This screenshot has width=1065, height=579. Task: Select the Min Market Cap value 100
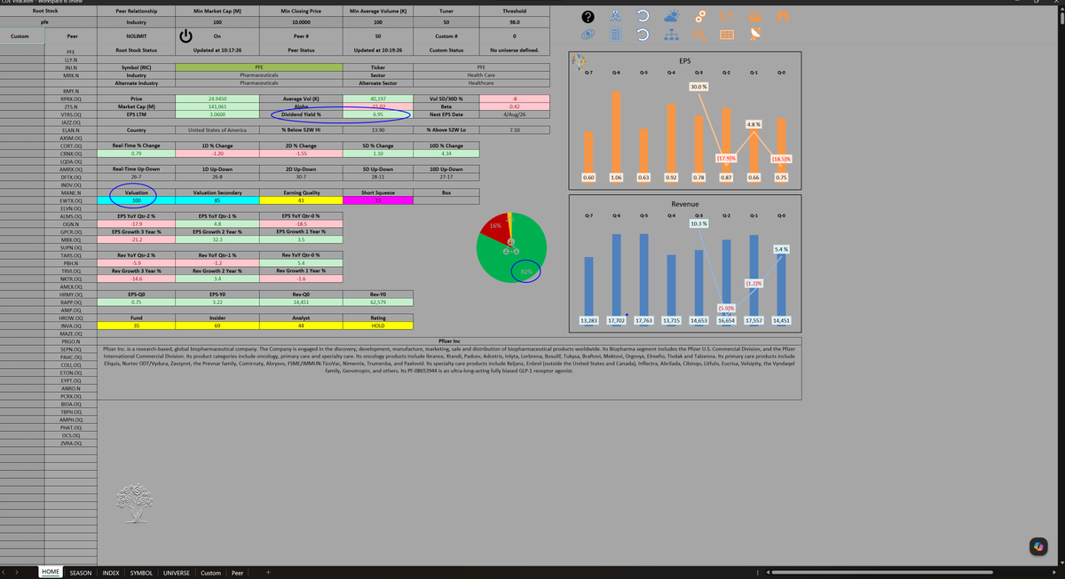click(217, 21)
